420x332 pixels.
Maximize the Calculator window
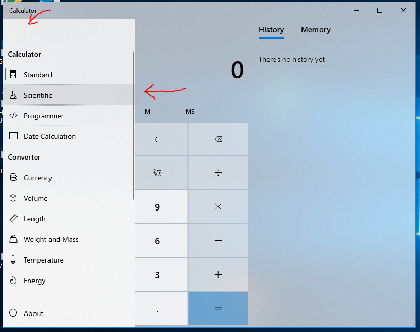point(380,10)
